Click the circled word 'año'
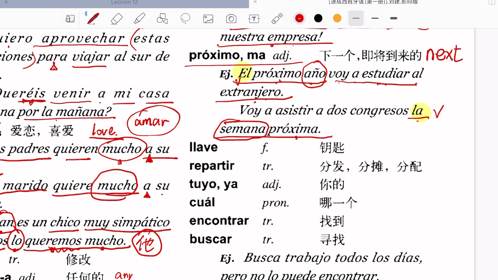 click(x=315, y=73)
